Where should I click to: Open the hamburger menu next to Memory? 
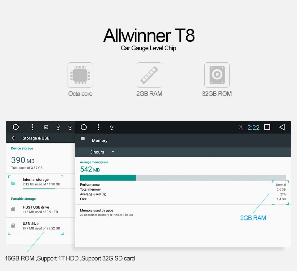tap(82, 138)
